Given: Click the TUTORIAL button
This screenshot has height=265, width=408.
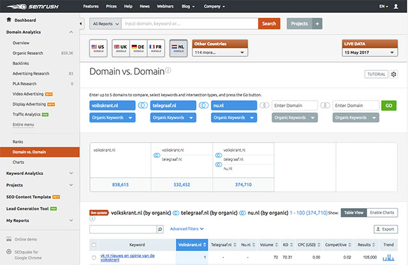Looking at the screenshot, I should [376, 74].
